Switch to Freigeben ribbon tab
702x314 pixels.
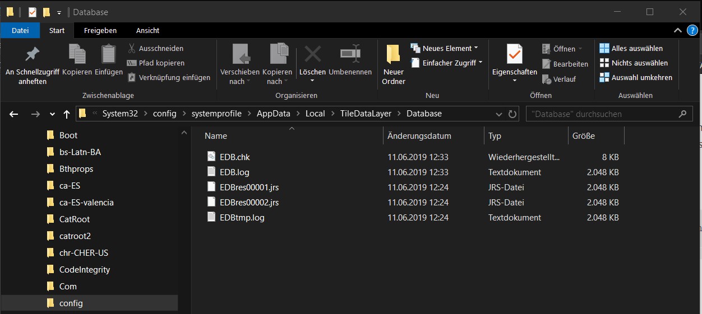pyautogui.click(x=100, y=30)
